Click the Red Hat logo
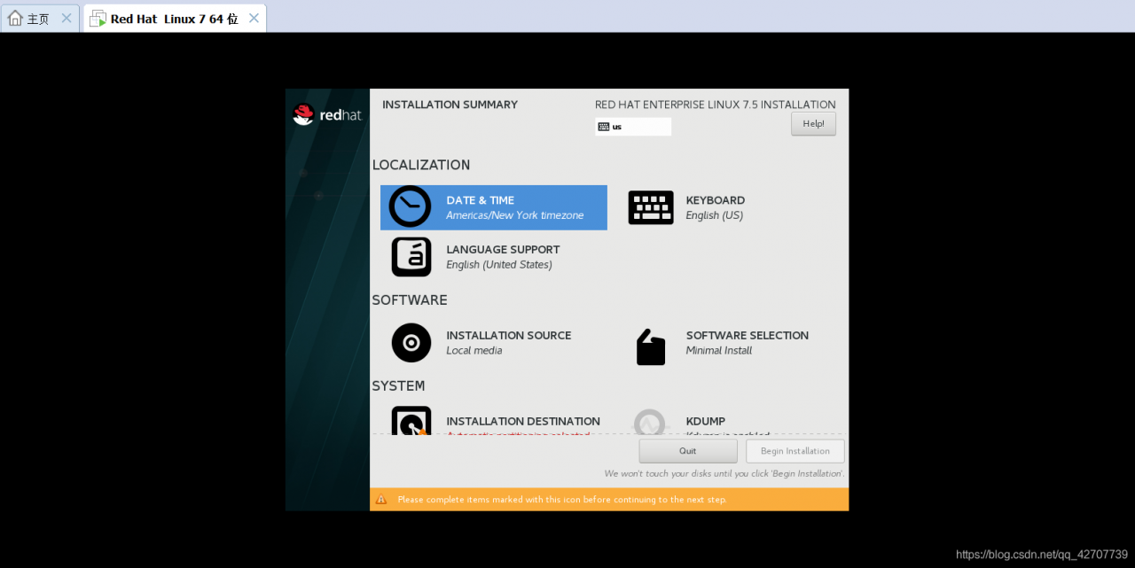Screen dimensions: 1135x568 point(327,114)
